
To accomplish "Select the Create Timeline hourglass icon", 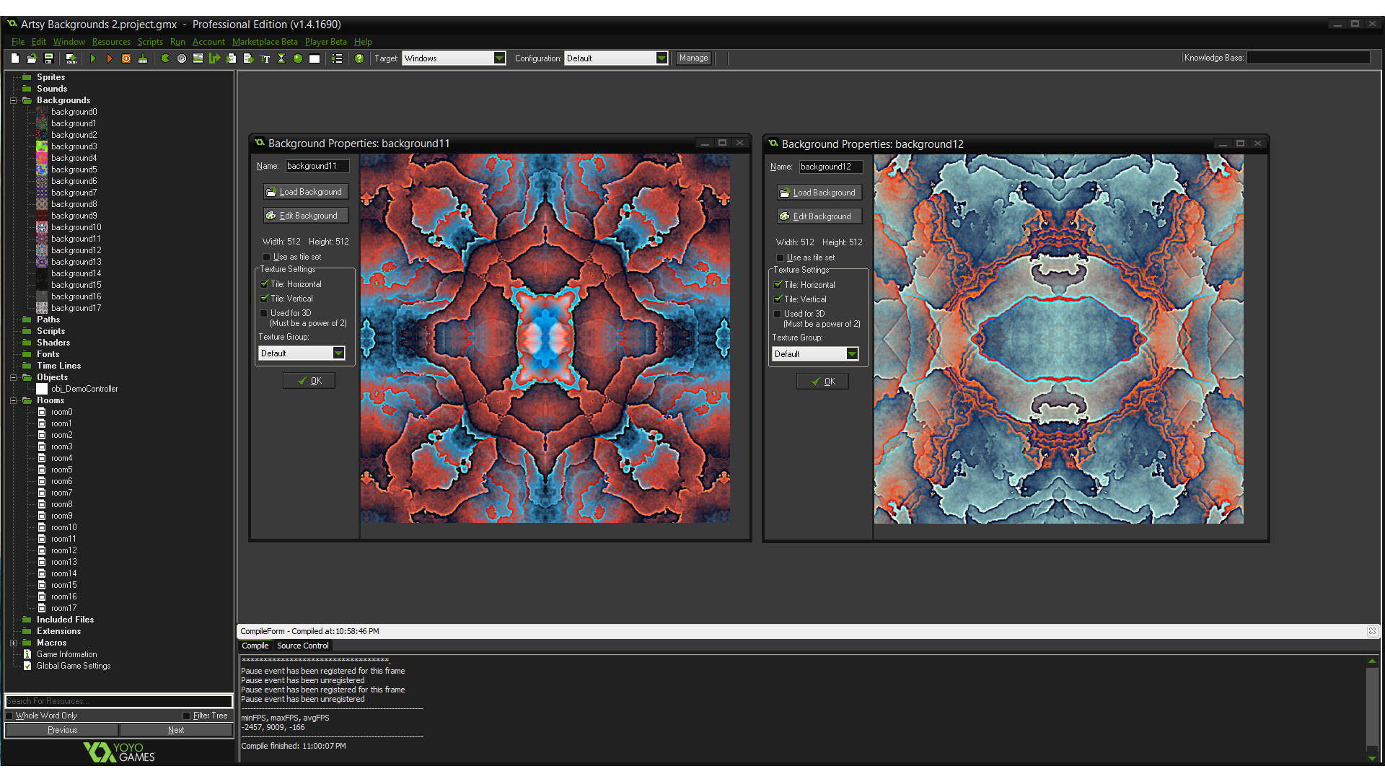I will coord(281,58).
